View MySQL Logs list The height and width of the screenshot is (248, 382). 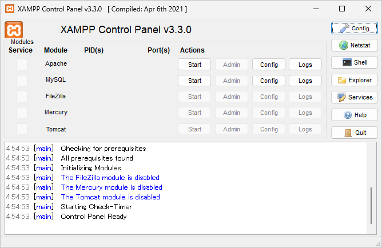coord(305,81)
